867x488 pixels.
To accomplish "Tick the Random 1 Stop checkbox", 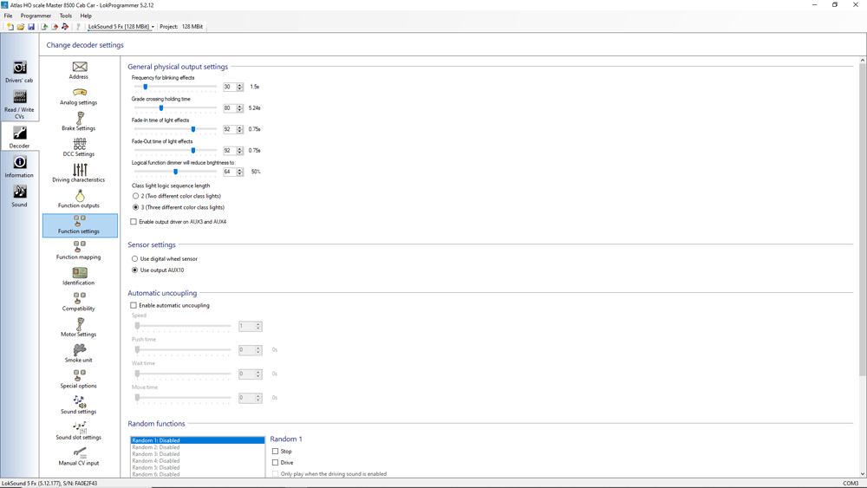I will [x=276, y=452].
